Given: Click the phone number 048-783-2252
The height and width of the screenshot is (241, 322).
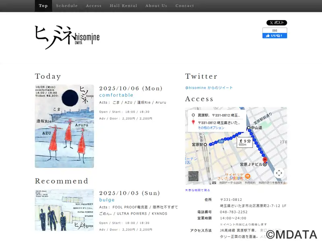Looking at the screenshot, I should 234,212.
